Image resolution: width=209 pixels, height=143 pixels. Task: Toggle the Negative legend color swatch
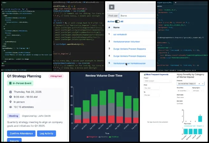[x=88, y=137]
